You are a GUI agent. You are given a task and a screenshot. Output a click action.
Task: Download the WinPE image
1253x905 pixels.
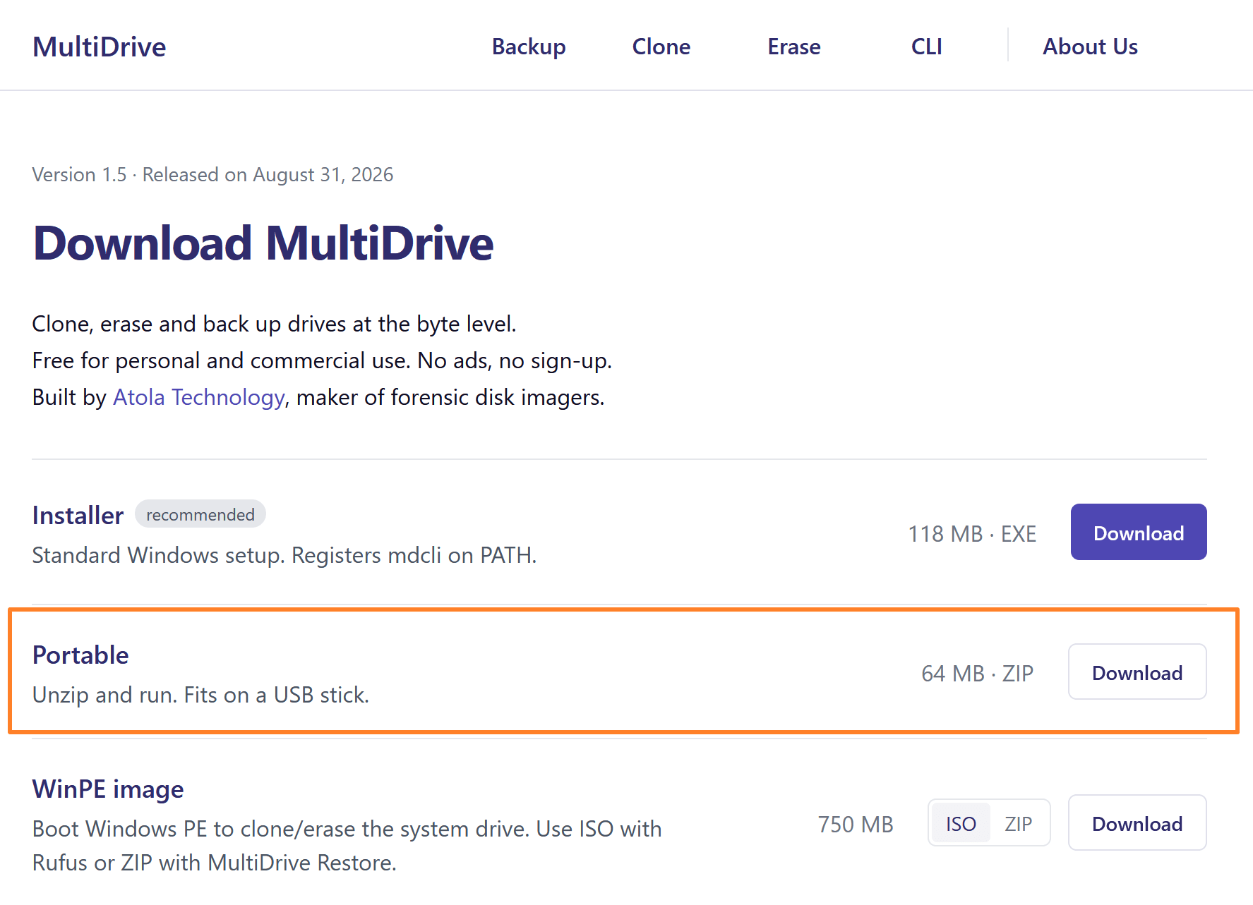tap(1137, 822)
